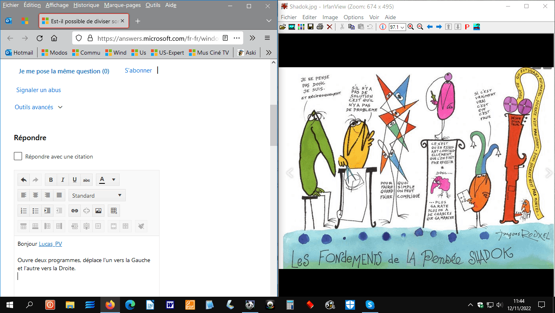Insert table in reply editor
This screenshot has height=313, width=555.
[114, 211]
